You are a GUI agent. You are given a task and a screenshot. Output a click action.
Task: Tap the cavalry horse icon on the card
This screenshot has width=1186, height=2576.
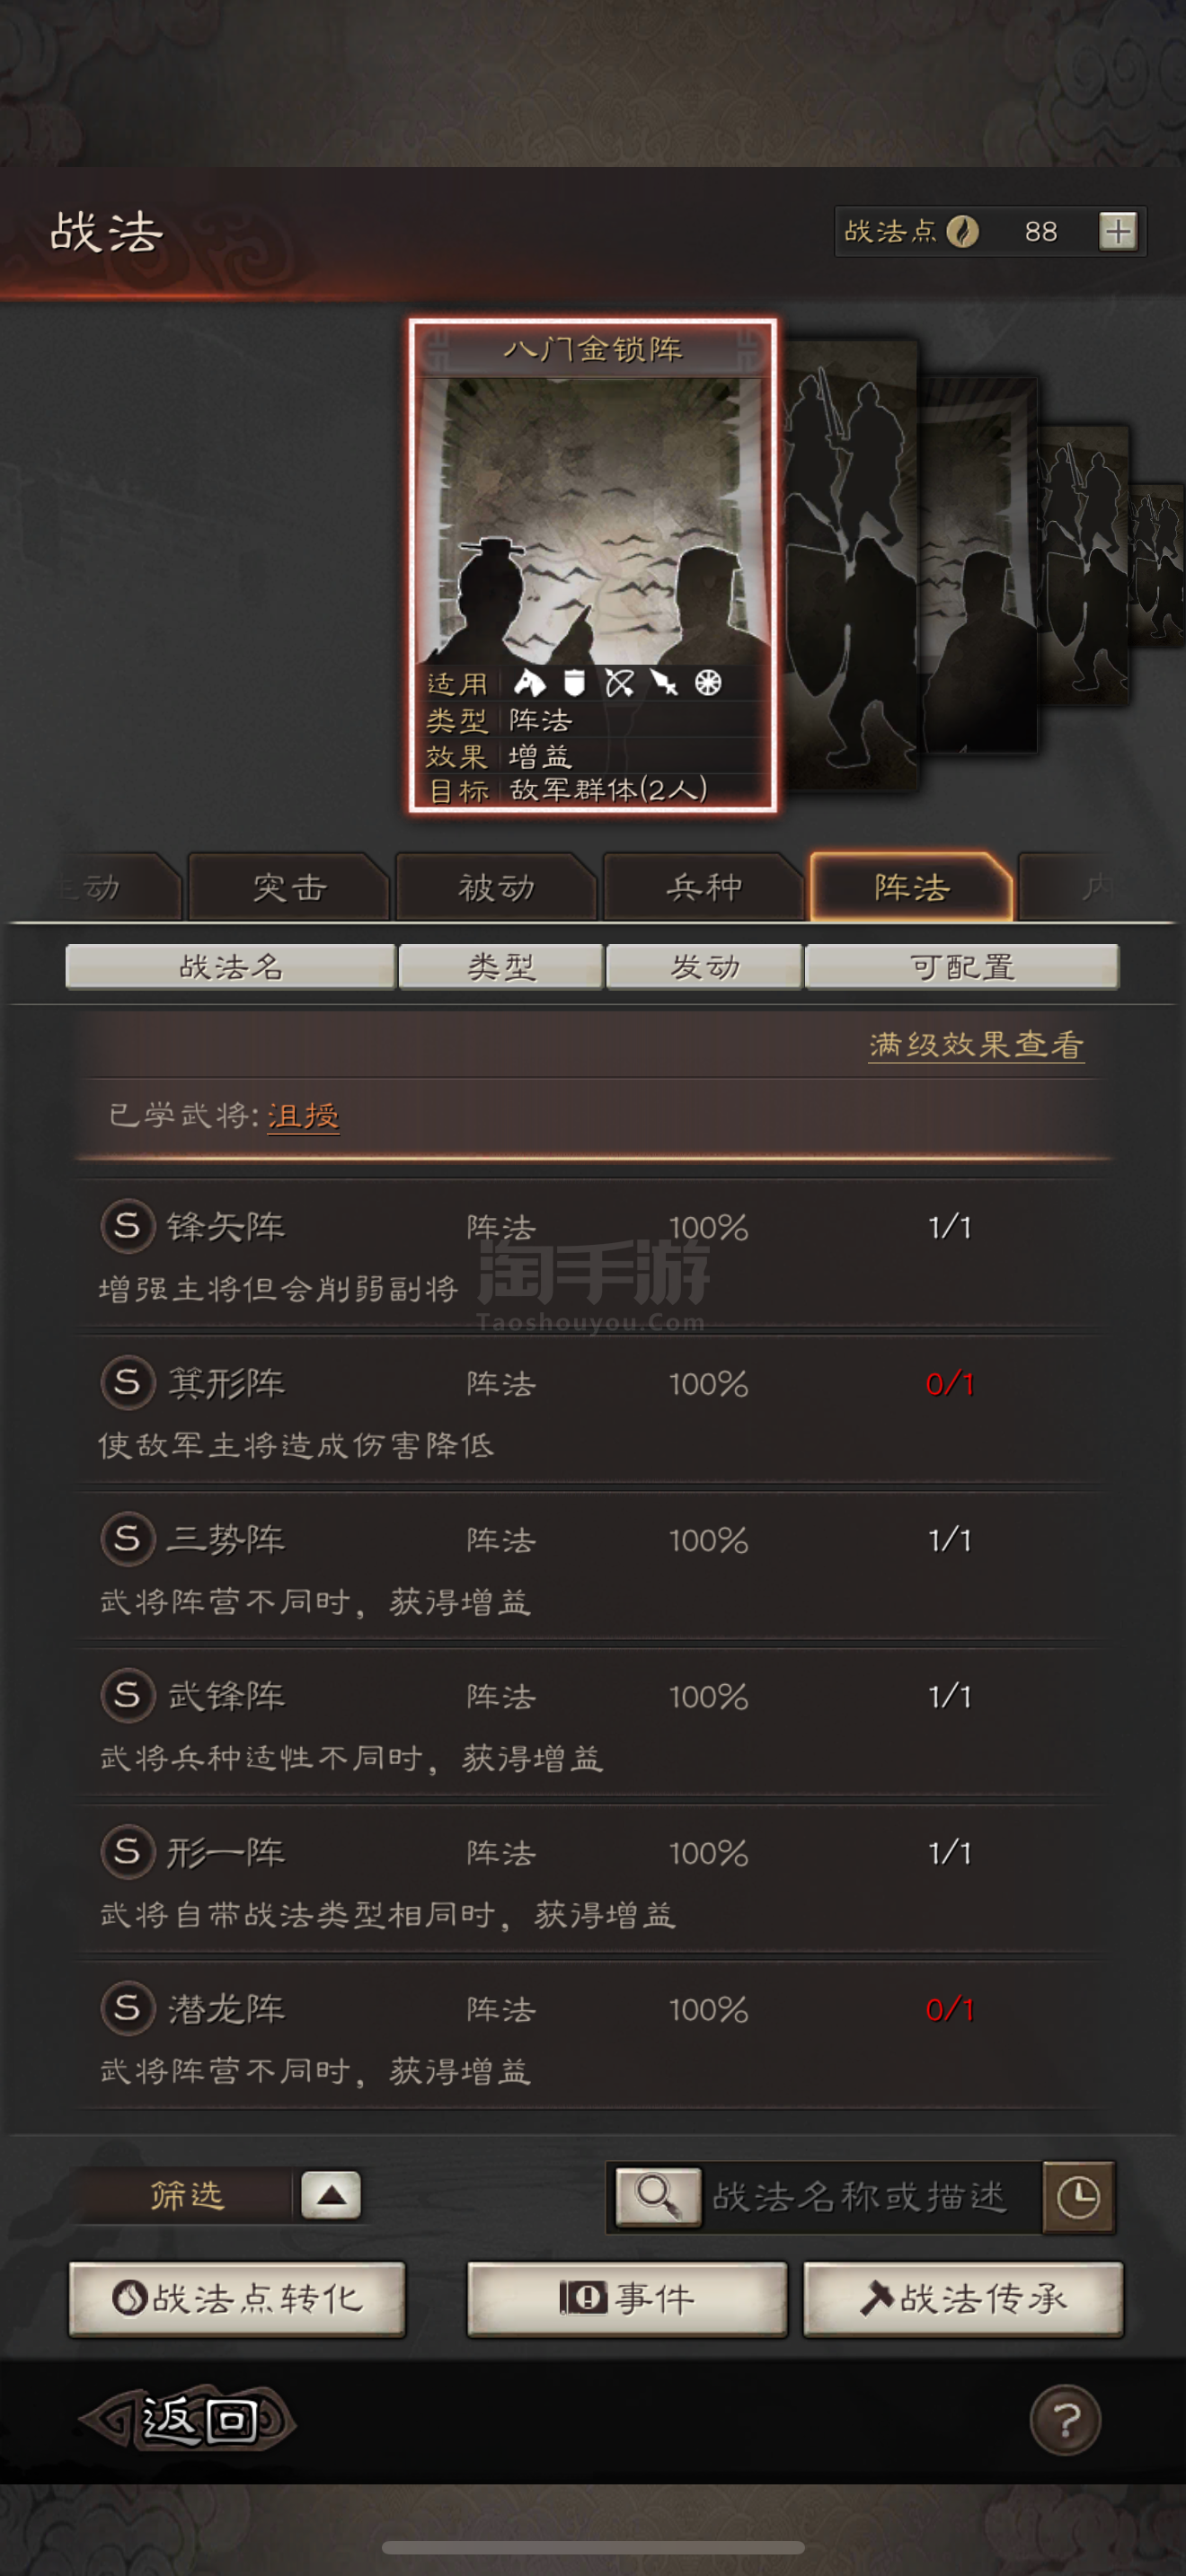[529, 683]
